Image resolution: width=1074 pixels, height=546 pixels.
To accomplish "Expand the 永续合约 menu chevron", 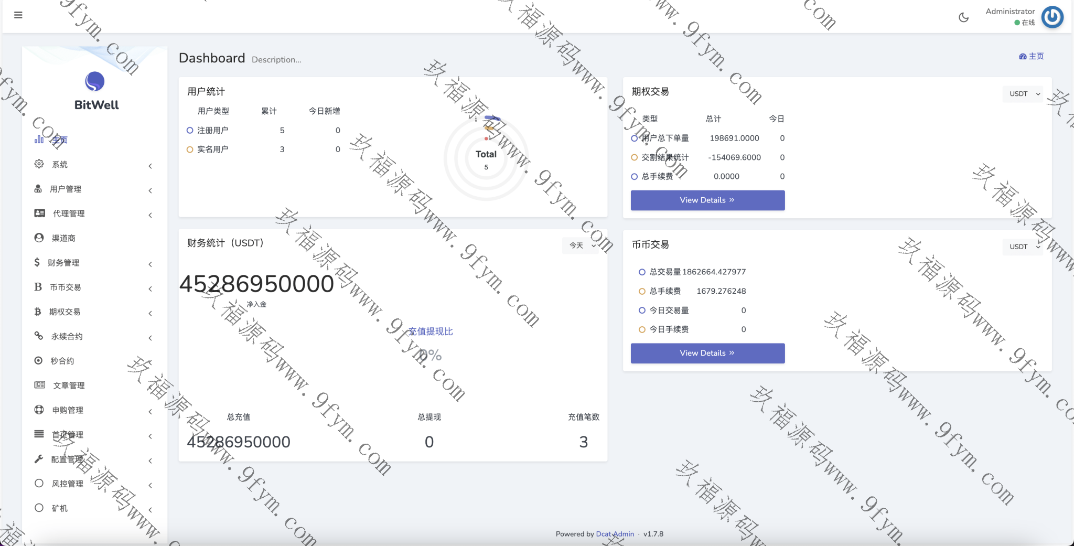I will point(151,338).
